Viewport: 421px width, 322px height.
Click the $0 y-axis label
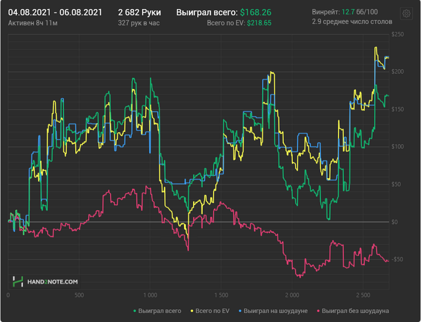pos(395,222)
